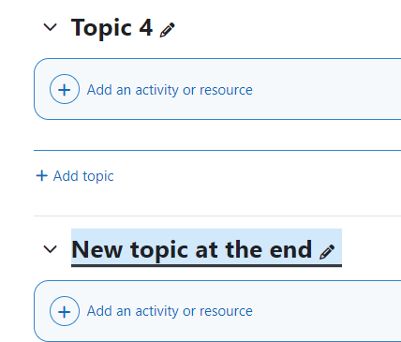Click the pencil icon beside New topic at the end
This screenshot has width=401, height=342.
327,252
